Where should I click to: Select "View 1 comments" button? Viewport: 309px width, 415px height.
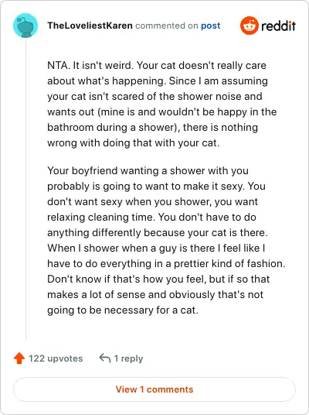pyautogui.click(x=154, y=389)
